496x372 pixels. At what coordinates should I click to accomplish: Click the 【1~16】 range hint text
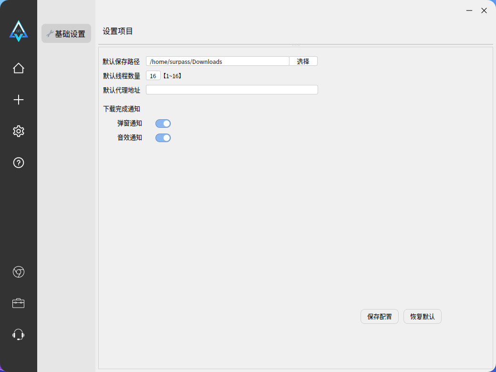pyautogui.click(x=172, y=76)
